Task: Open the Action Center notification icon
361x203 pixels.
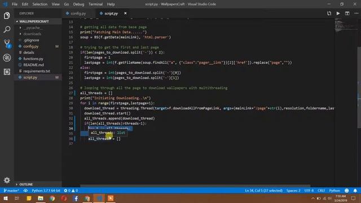Action: (x=354, y=198)
